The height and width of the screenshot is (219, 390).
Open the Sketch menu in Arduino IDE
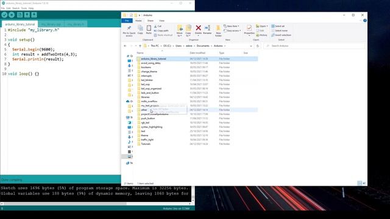click(x=16, y=8)
